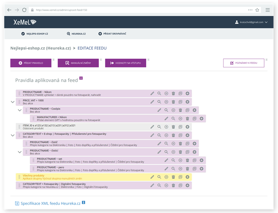The width and height of the screenshot is (278, 213).
Task: Search the PRODUCTNAME ~ Nikon rule with magnifier
Action: pyautogui.click(x=159, y=94)
